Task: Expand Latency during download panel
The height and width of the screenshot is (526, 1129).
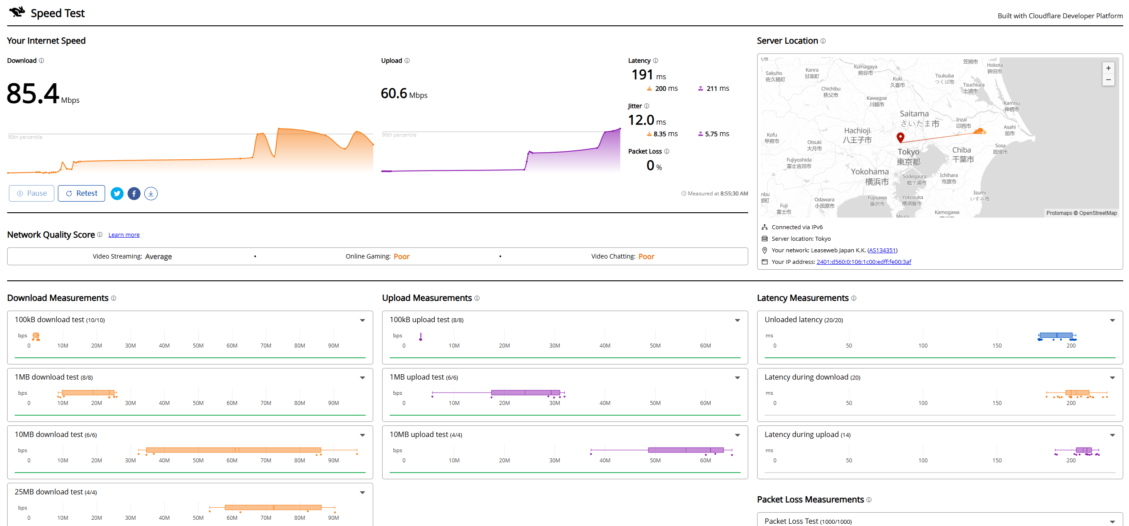Action: click(1113, 378)
